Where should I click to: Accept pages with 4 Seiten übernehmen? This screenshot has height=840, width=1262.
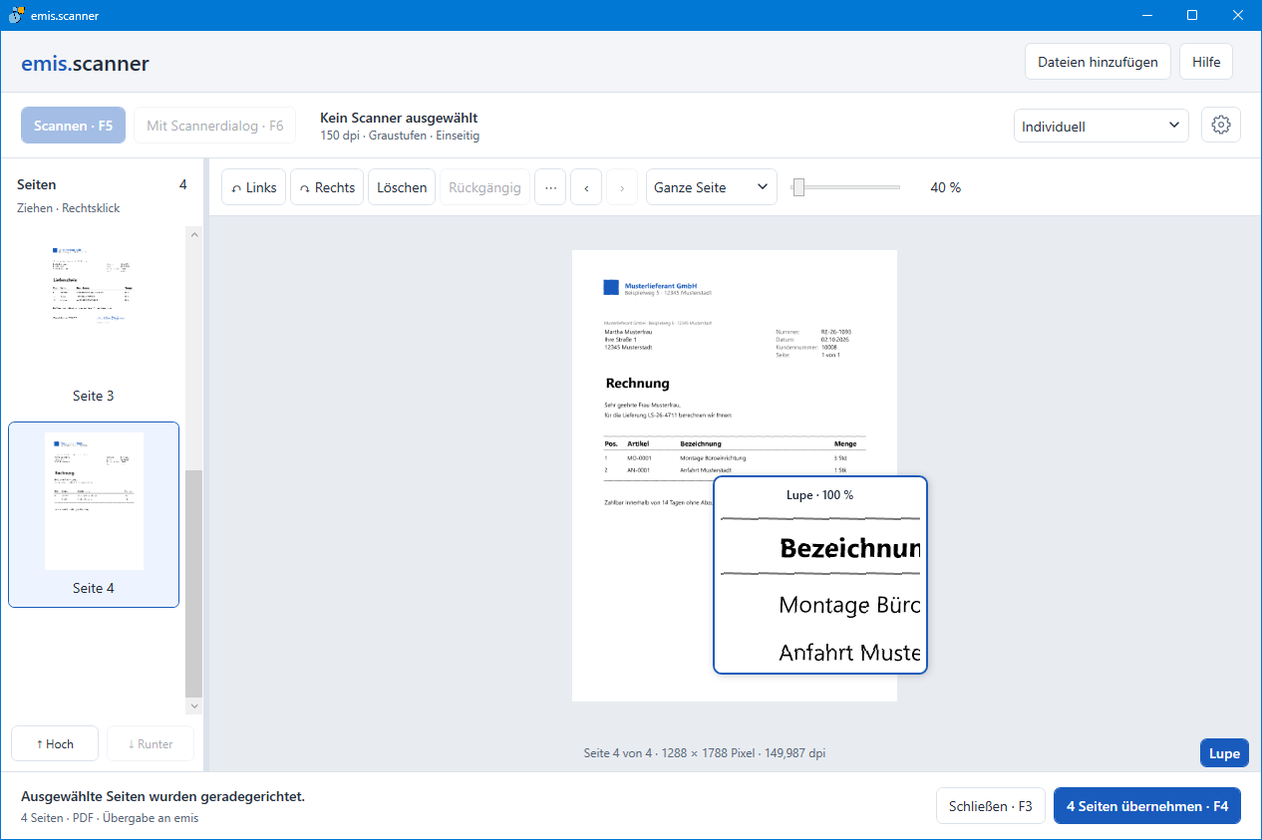(1147, 806)
